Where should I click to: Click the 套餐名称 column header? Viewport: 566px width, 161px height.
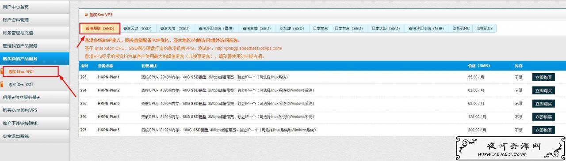(x=105, y=66)
